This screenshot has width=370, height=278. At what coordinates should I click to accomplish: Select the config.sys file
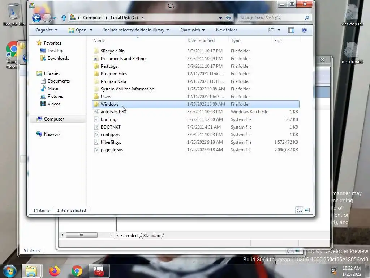(110, 135)
